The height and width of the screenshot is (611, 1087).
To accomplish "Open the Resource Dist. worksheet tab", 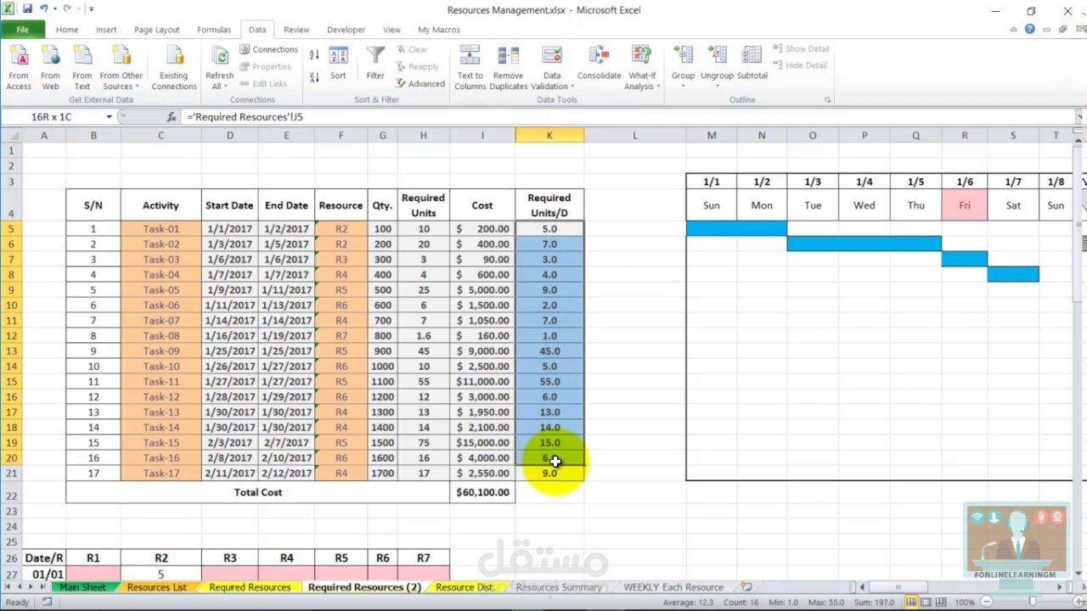I will coord(465,587).
